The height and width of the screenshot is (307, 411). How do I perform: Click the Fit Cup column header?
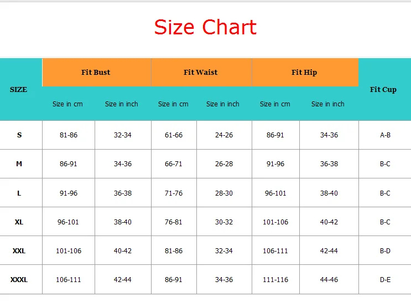tap(383, 89)
